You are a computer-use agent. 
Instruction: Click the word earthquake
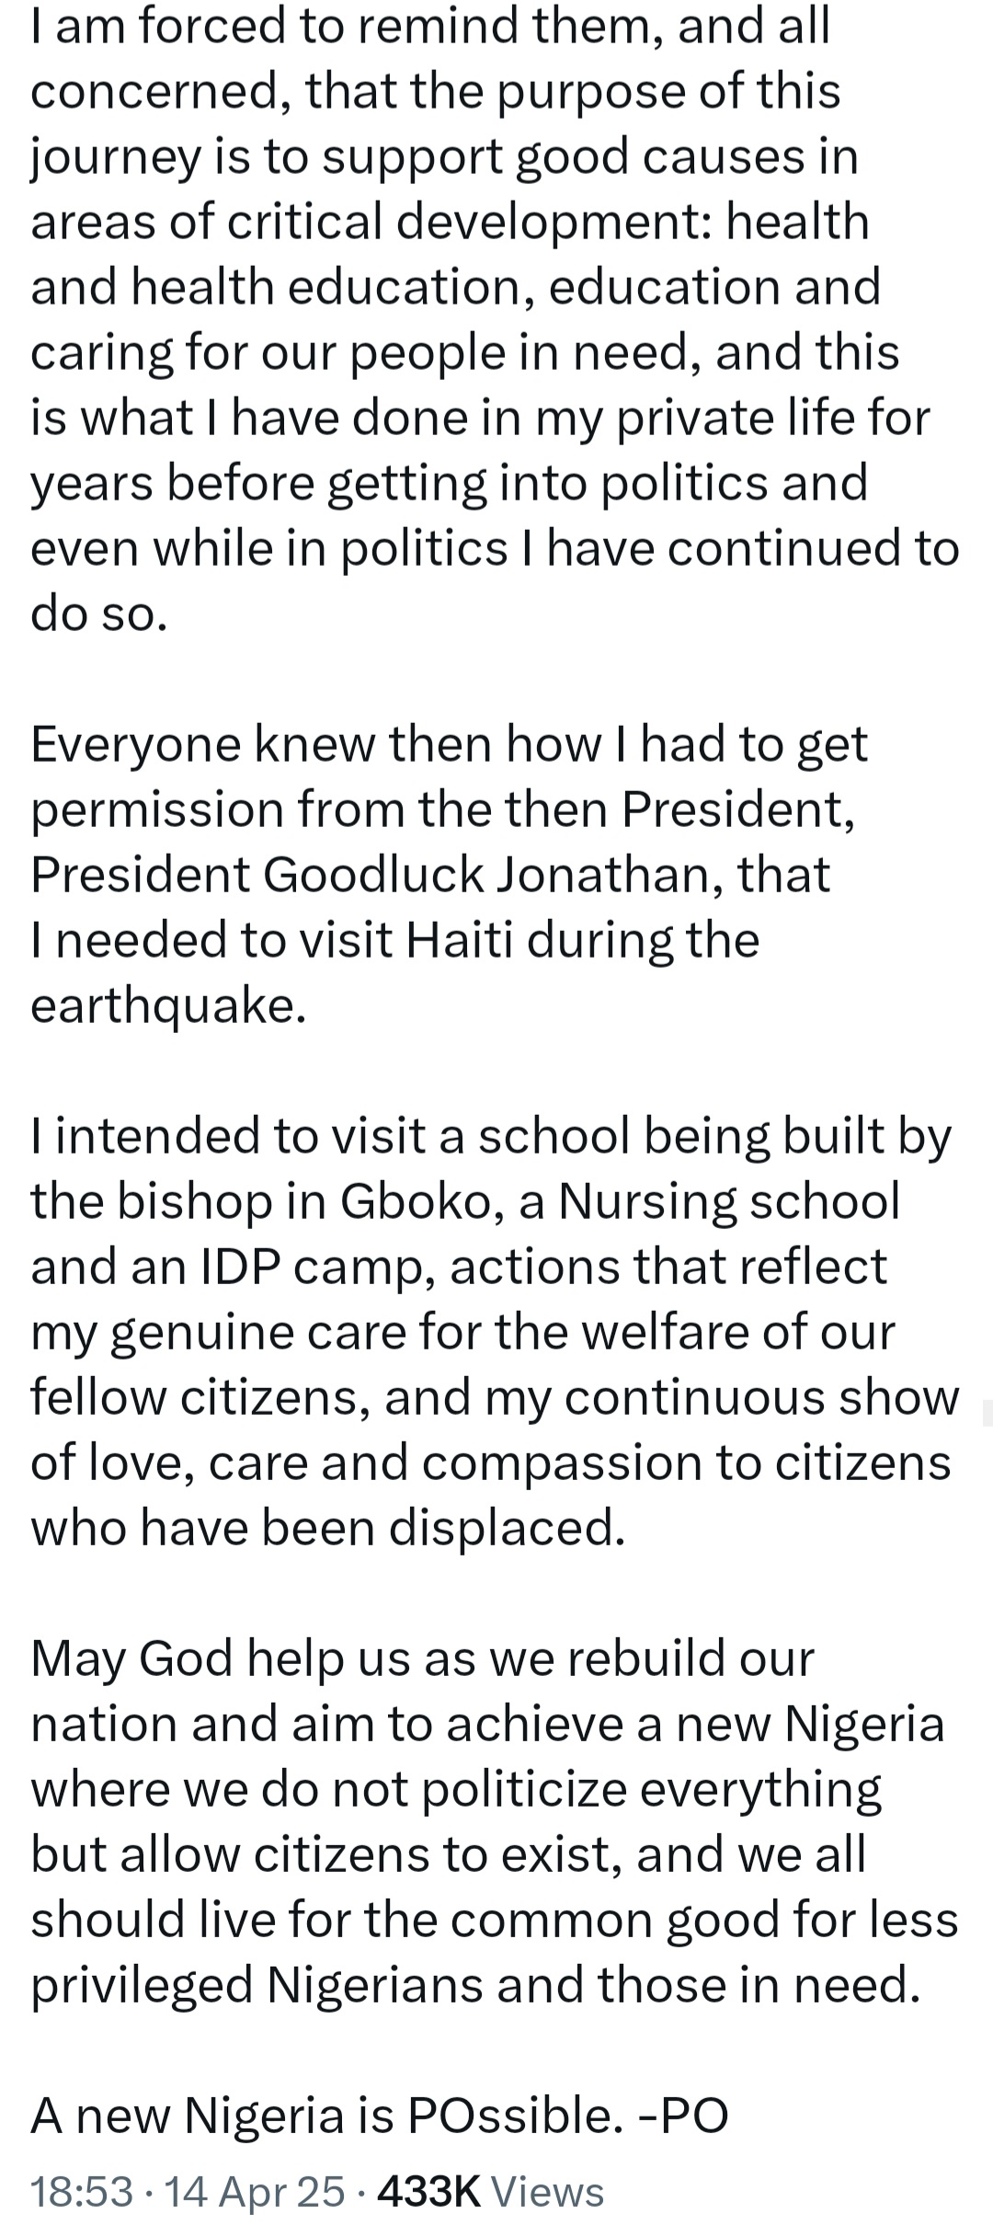click(x=167, y=1005)
